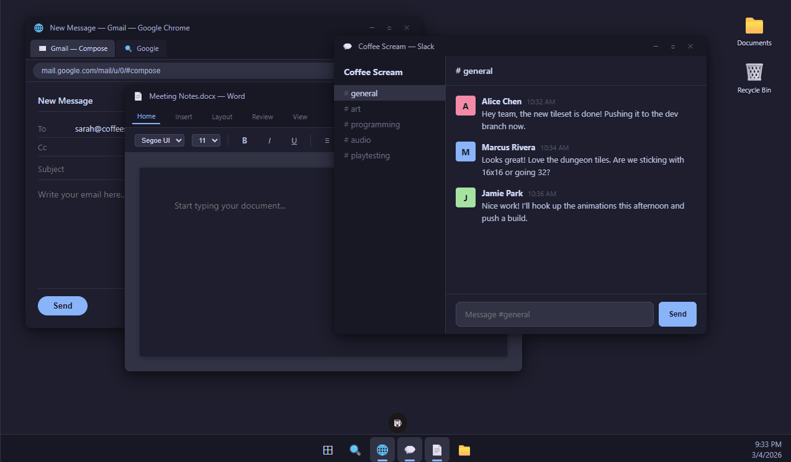
Task: Click the Slack message input field
Action: click(x=554, y=314)
